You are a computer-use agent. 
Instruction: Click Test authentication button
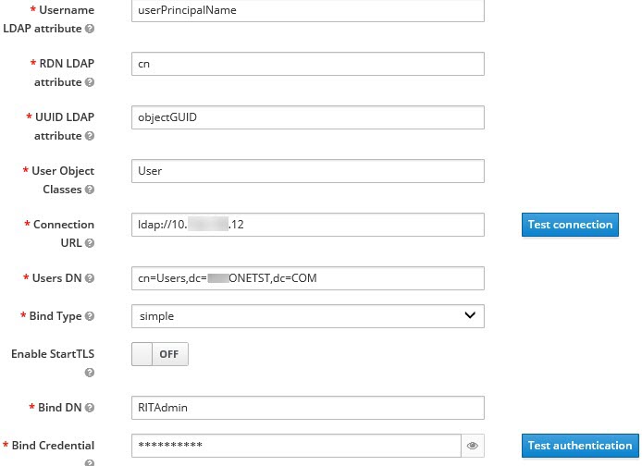[x=578, y=446]
